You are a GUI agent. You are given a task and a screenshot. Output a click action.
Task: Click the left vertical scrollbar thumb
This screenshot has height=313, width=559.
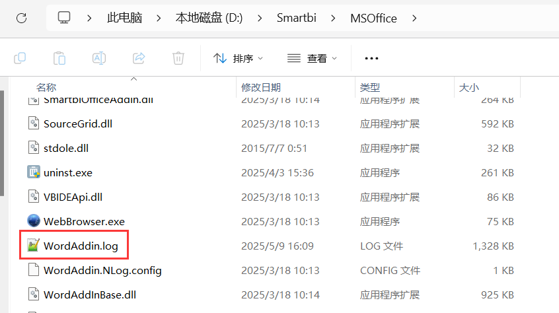pyautogui.click(x=2, y=143)
